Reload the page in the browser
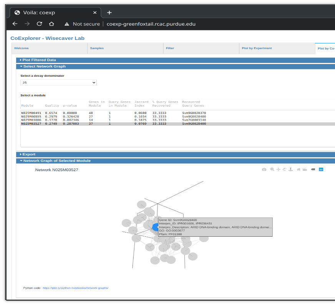The height and width of the screenshot is (305, 335). 39,24
